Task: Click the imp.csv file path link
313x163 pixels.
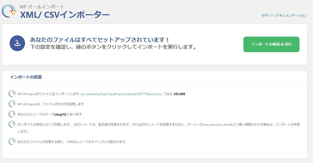Action: [121, 94]
